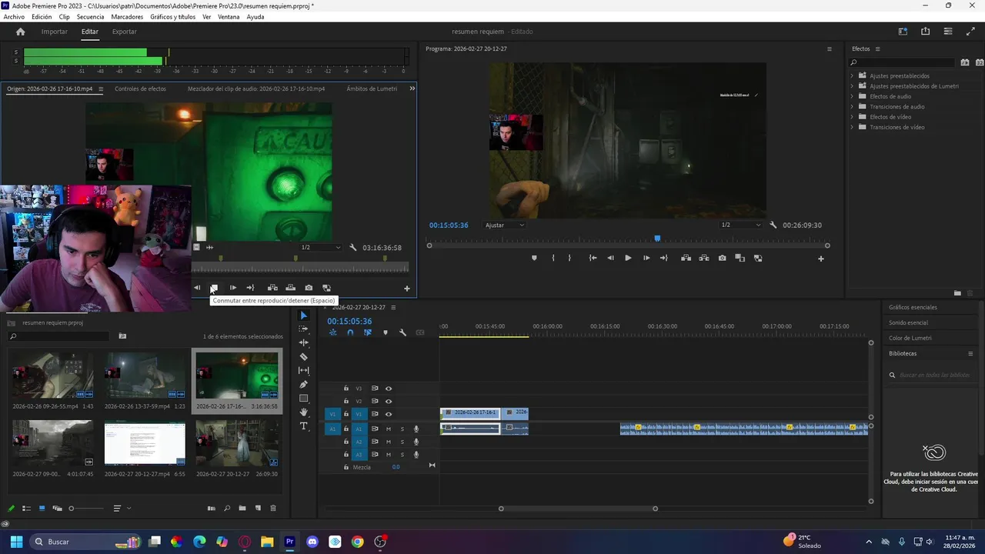Open Source monitor settings wrench

tap(352, 248)
